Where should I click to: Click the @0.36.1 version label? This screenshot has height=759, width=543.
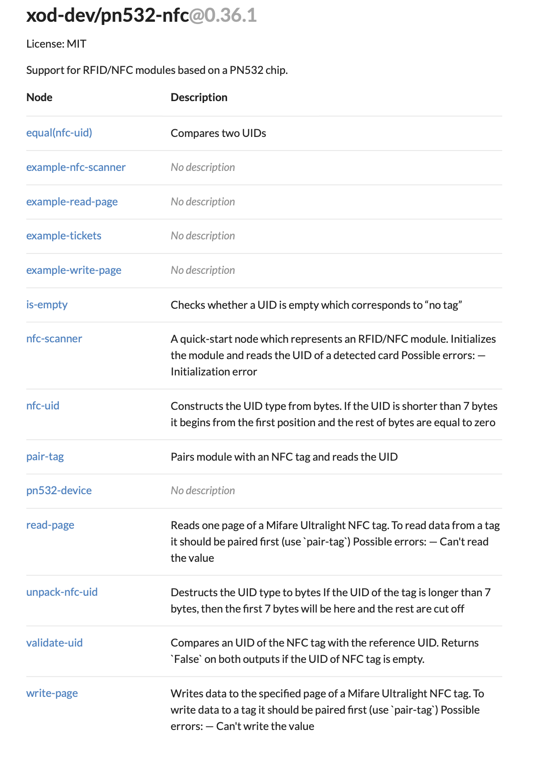(223, 16)
